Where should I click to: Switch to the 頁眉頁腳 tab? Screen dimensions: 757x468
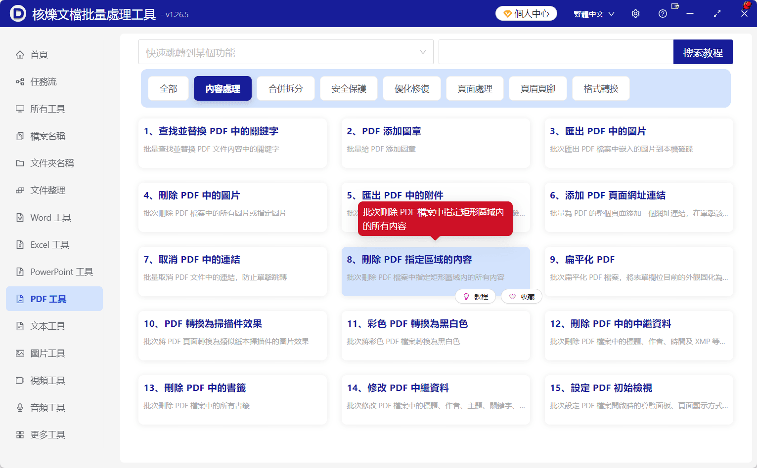538,88
